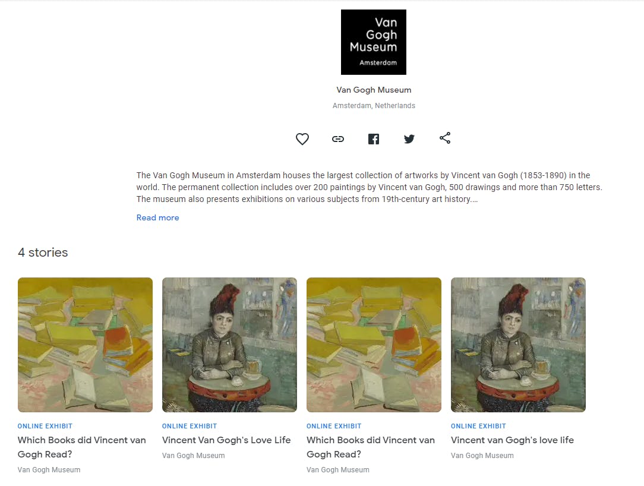Share on Facebook icon
The height and width of the screenshot is (486, 644).
click(373, 139)
